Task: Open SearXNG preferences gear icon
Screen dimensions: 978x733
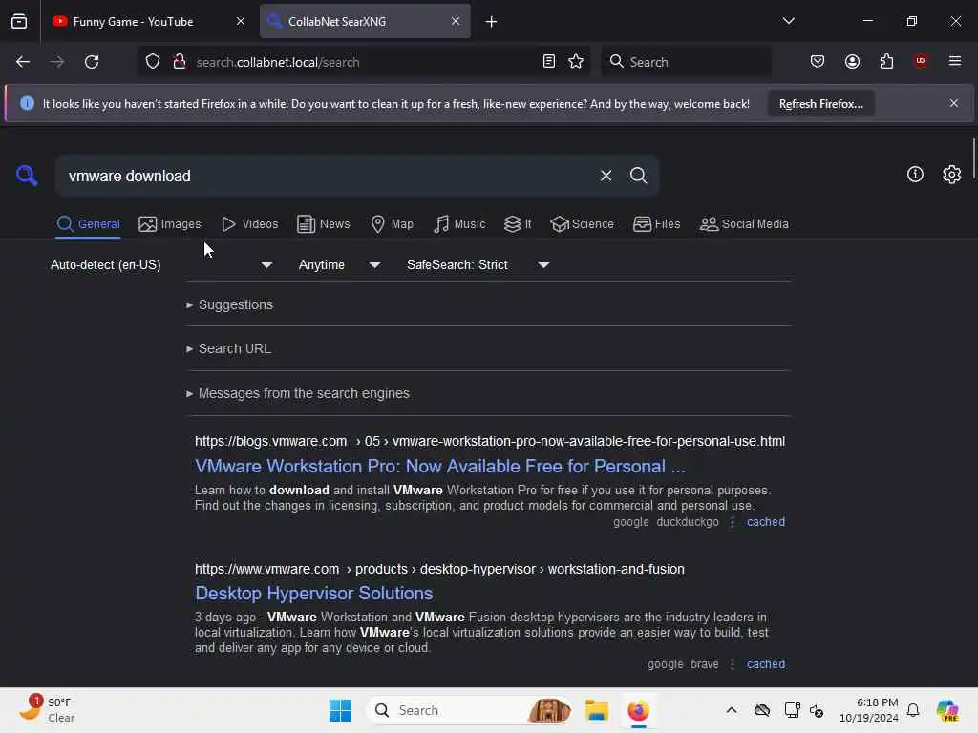Action: click(x=951, y=175)
